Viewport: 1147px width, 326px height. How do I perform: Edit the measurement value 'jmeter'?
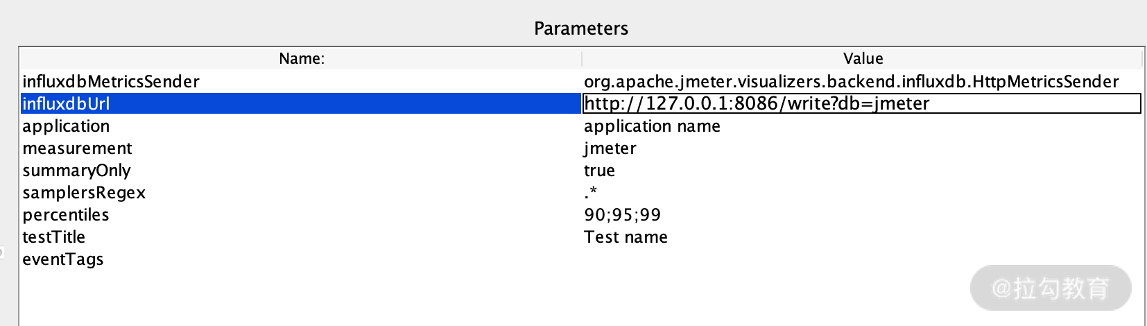pyautogui.click(x=610, y=148)
